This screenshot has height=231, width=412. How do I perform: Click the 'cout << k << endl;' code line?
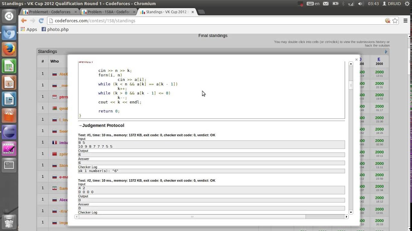(x=120, y=102)
